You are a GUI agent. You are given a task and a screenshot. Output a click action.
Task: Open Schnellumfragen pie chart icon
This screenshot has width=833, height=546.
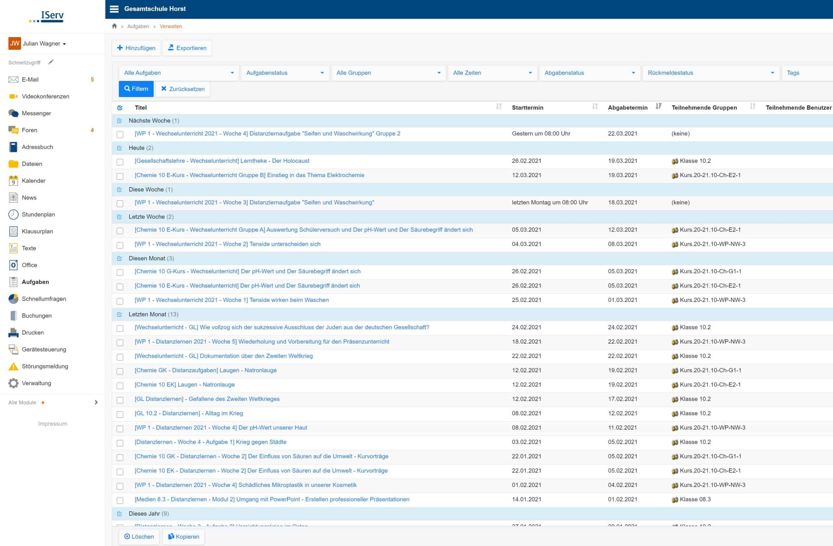tap(13, 299)
